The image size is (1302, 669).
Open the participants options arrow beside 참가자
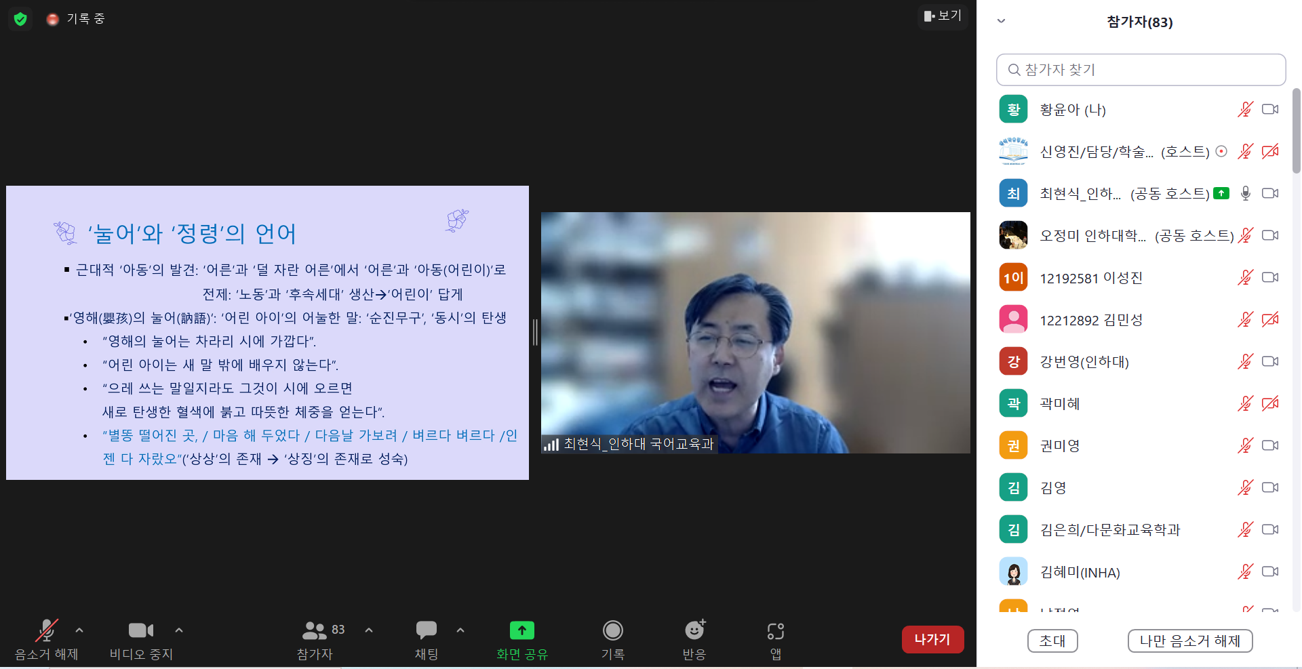point(369,630)
